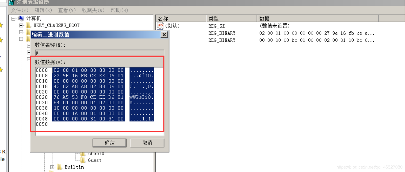Click the ASCII column text 'C.¨¨.¸Ö.'
Screen dimensions: 405x172
coord(141,86)
